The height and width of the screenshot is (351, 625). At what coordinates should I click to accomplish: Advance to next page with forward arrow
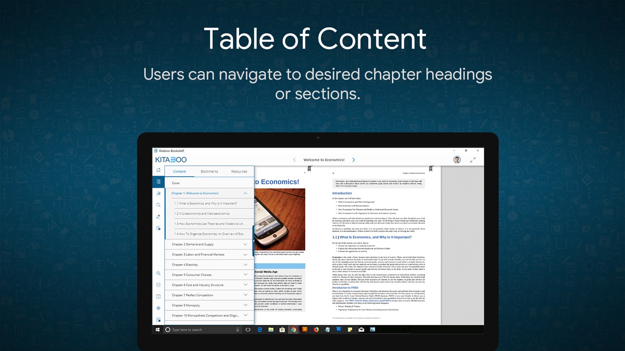click(x=353, y=159)
